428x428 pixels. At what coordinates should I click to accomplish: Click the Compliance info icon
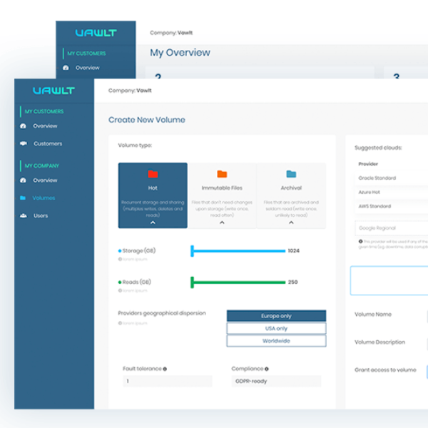point(267,370)
